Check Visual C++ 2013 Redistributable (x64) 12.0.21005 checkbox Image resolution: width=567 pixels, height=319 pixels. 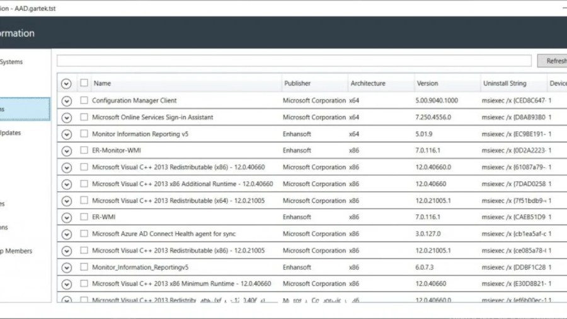[84, 200]
